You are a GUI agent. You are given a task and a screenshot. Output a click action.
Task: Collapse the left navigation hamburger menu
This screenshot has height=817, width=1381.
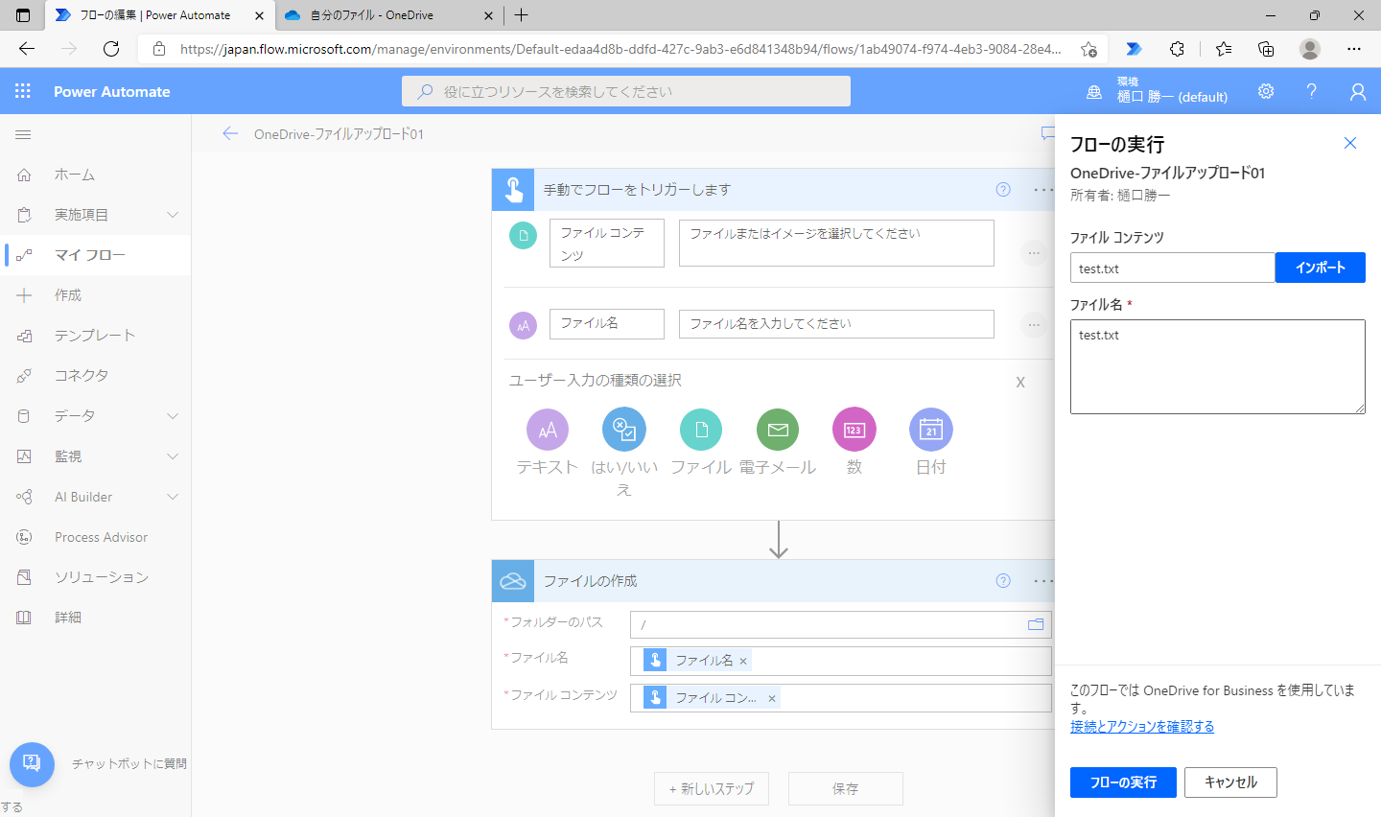click(x=23, y=135)
